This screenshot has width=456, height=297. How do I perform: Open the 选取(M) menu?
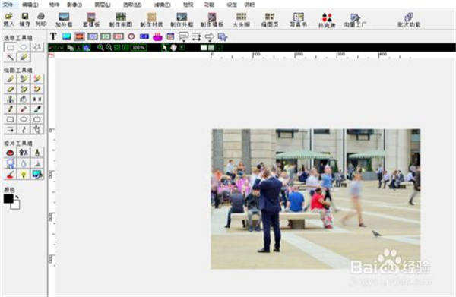[132, 5]
